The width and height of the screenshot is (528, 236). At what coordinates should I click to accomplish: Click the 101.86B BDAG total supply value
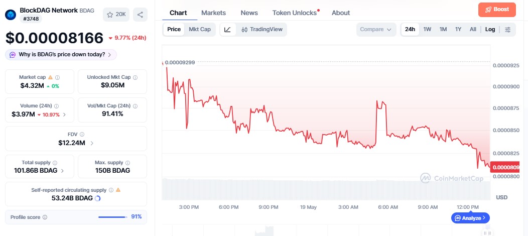36,171
